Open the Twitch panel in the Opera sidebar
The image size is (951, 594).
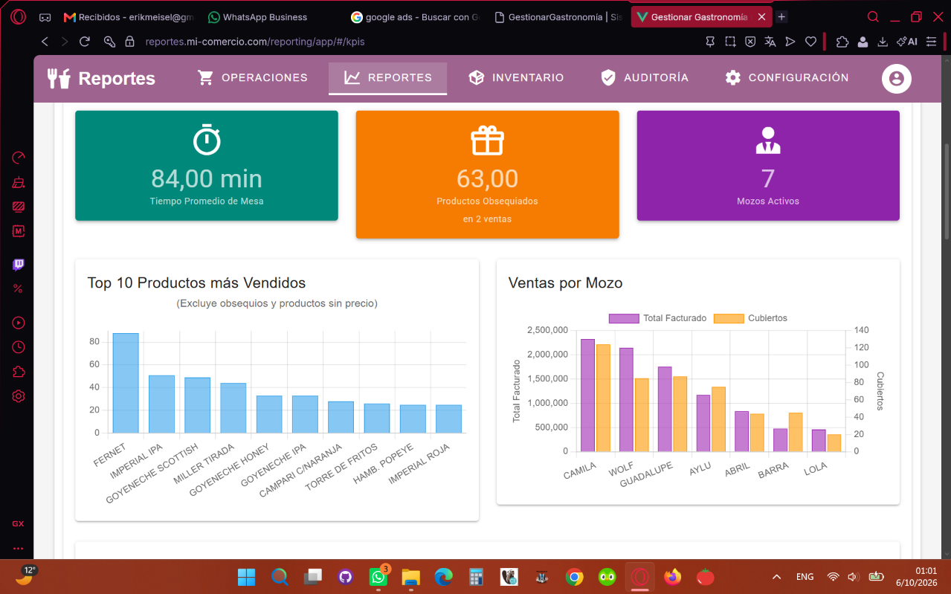19,265
